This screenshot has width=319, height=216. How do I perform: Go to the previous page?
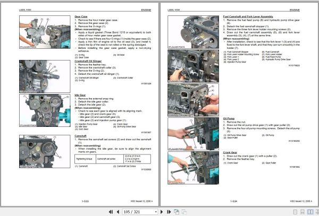click(118, 212)
